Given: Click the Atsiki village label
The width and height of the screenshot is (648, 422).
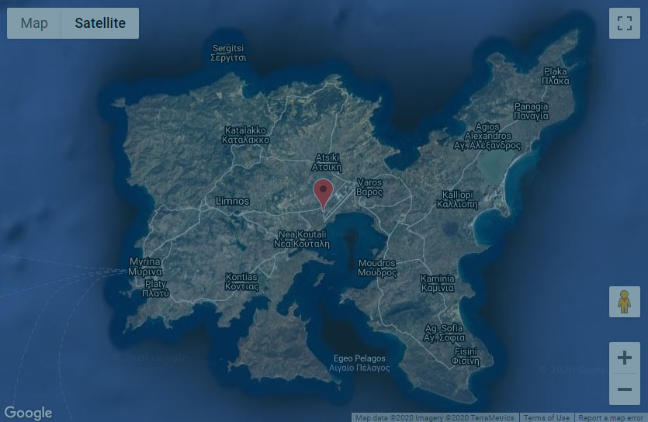Looking at the screenshot, I should tap(327, 162).
